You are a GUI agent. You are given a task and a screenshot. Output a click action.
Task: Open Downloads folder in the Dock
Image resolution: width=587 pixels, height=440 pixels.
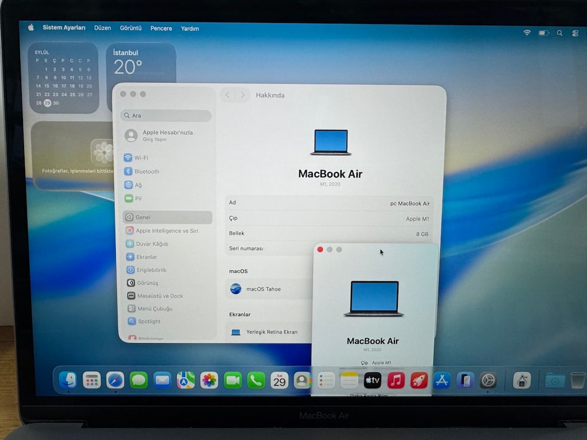[555, 381]
